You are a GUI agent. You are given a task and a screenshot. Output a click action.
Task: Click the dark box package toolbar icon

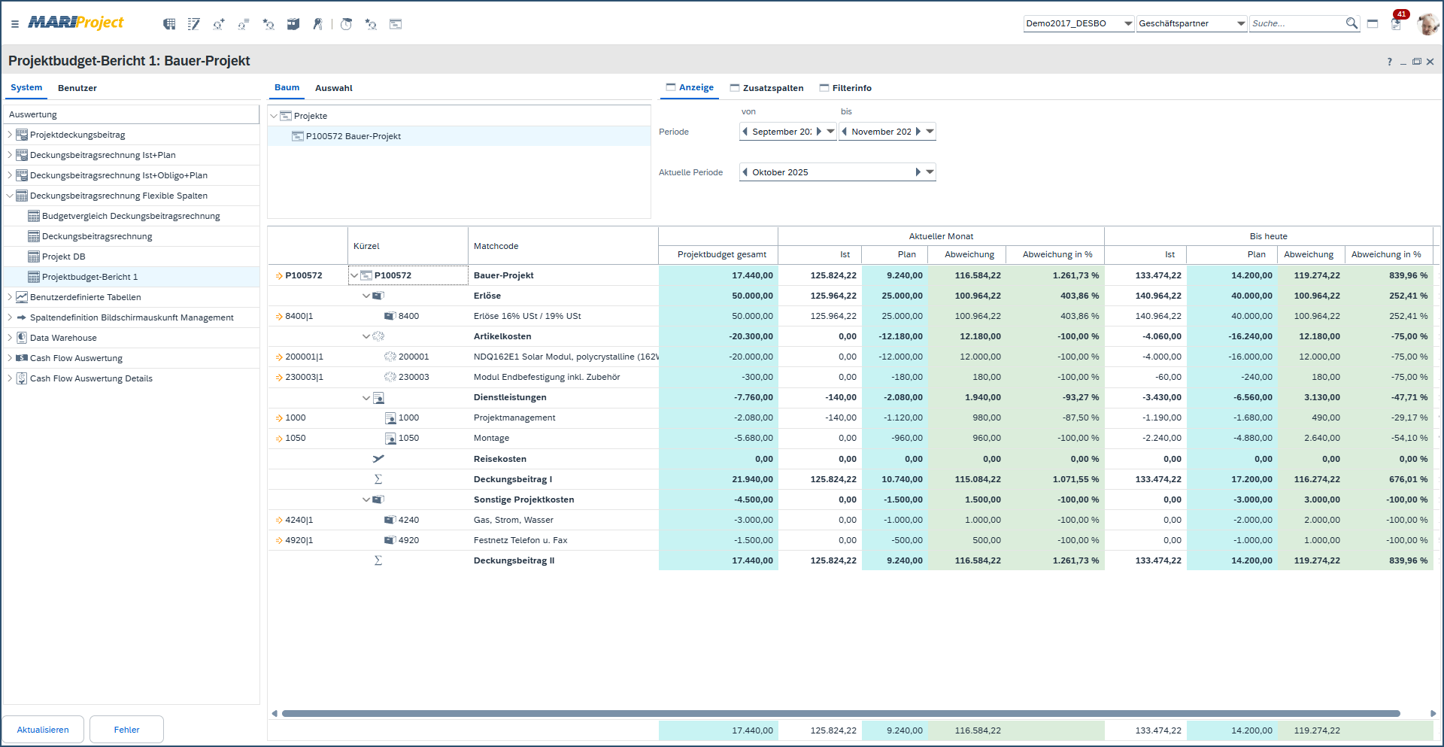click(x=293, y=24)
